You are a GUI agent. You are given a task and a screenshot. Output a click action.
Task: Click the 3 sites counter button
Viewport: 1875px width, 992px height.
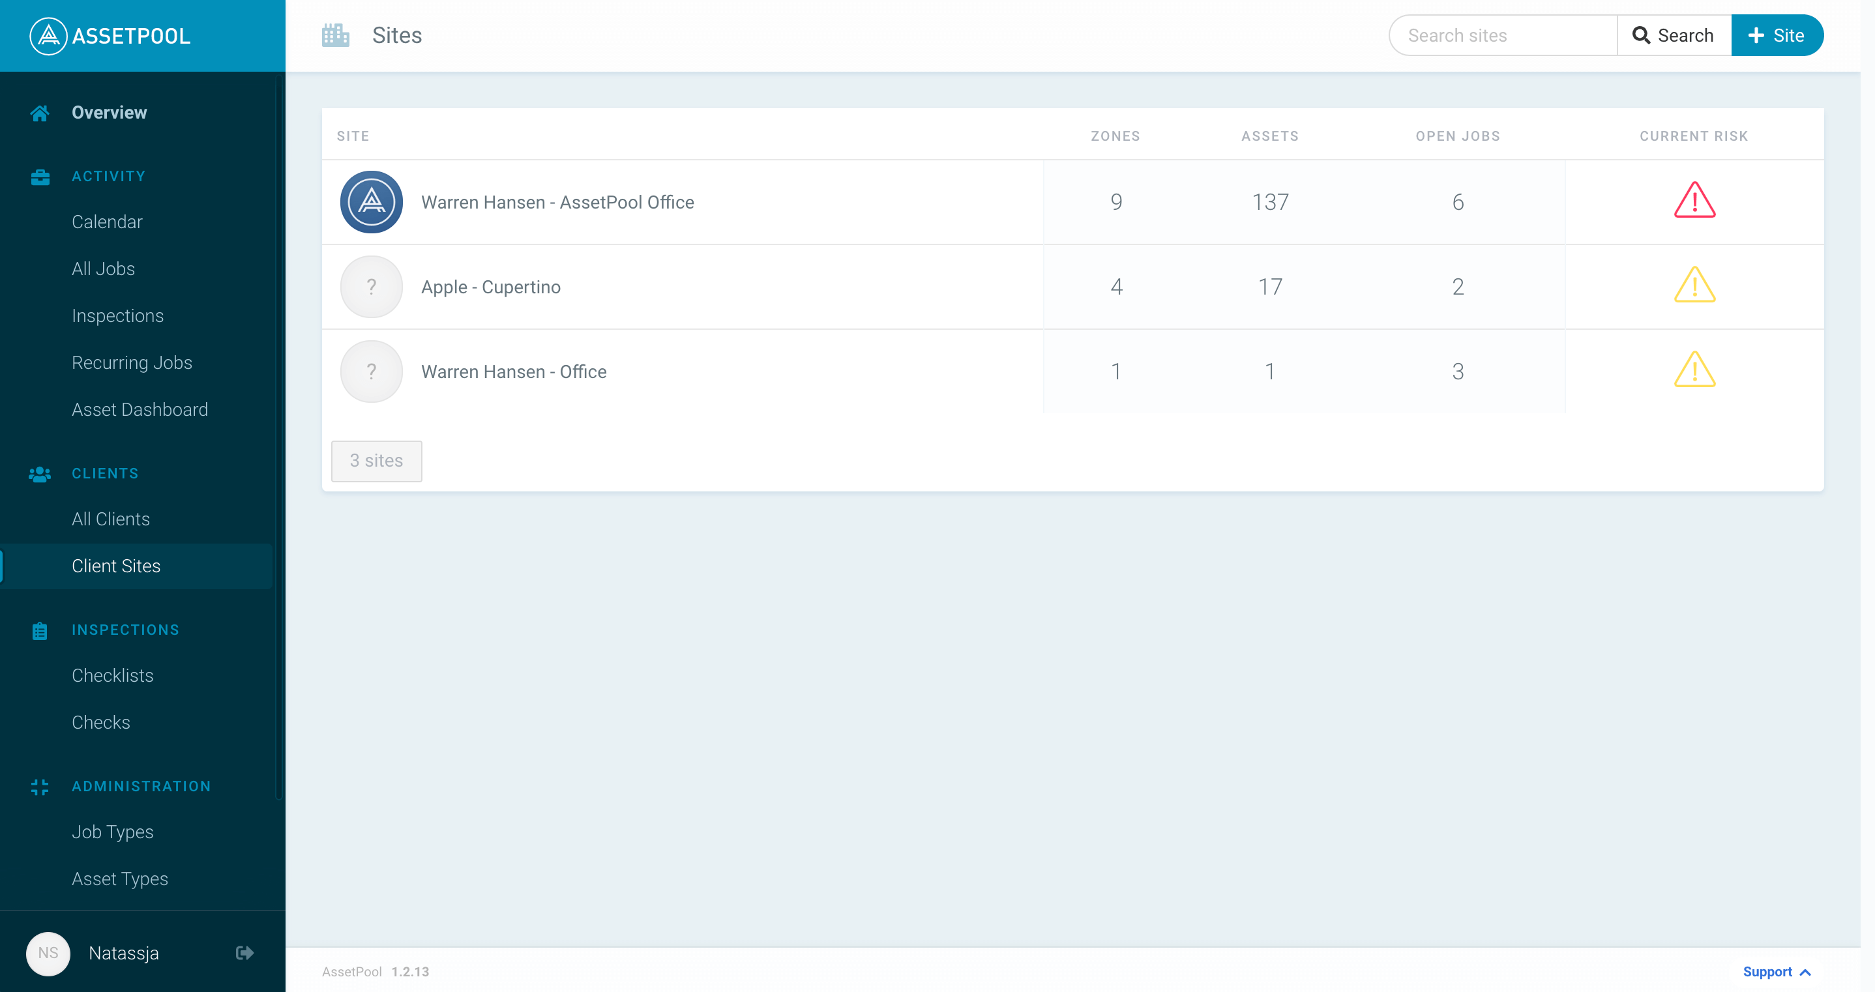click(376, 461)
